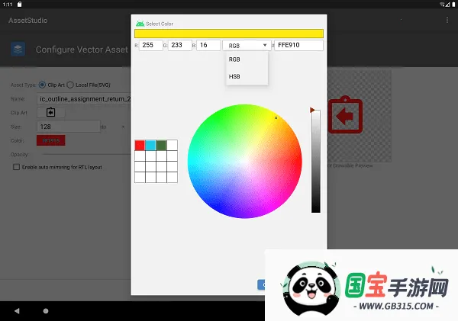Screen dimensions: 458x321
Task: Pick the dark green saved swatch
Action: pyautogui.click(x=161, y=145)
